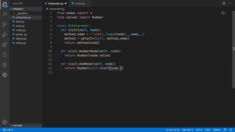The image size is (235, 132).
Task: Switch to the interpreter.py editor tab
Action: [x=55, y=3]
